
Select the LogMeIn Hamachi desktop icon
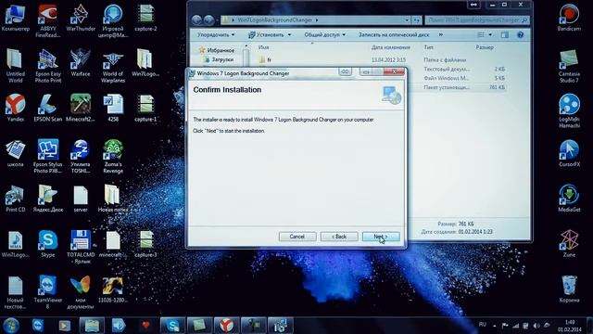pos(569,111)
